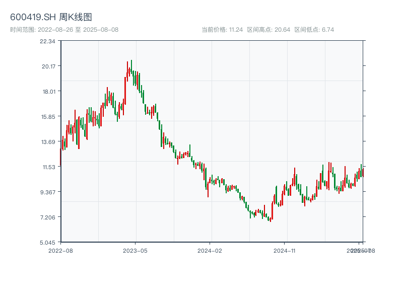The image size is (403, 302).
Task: Click the current price label 当前价格: 11.24
Action: coord(222,30)
